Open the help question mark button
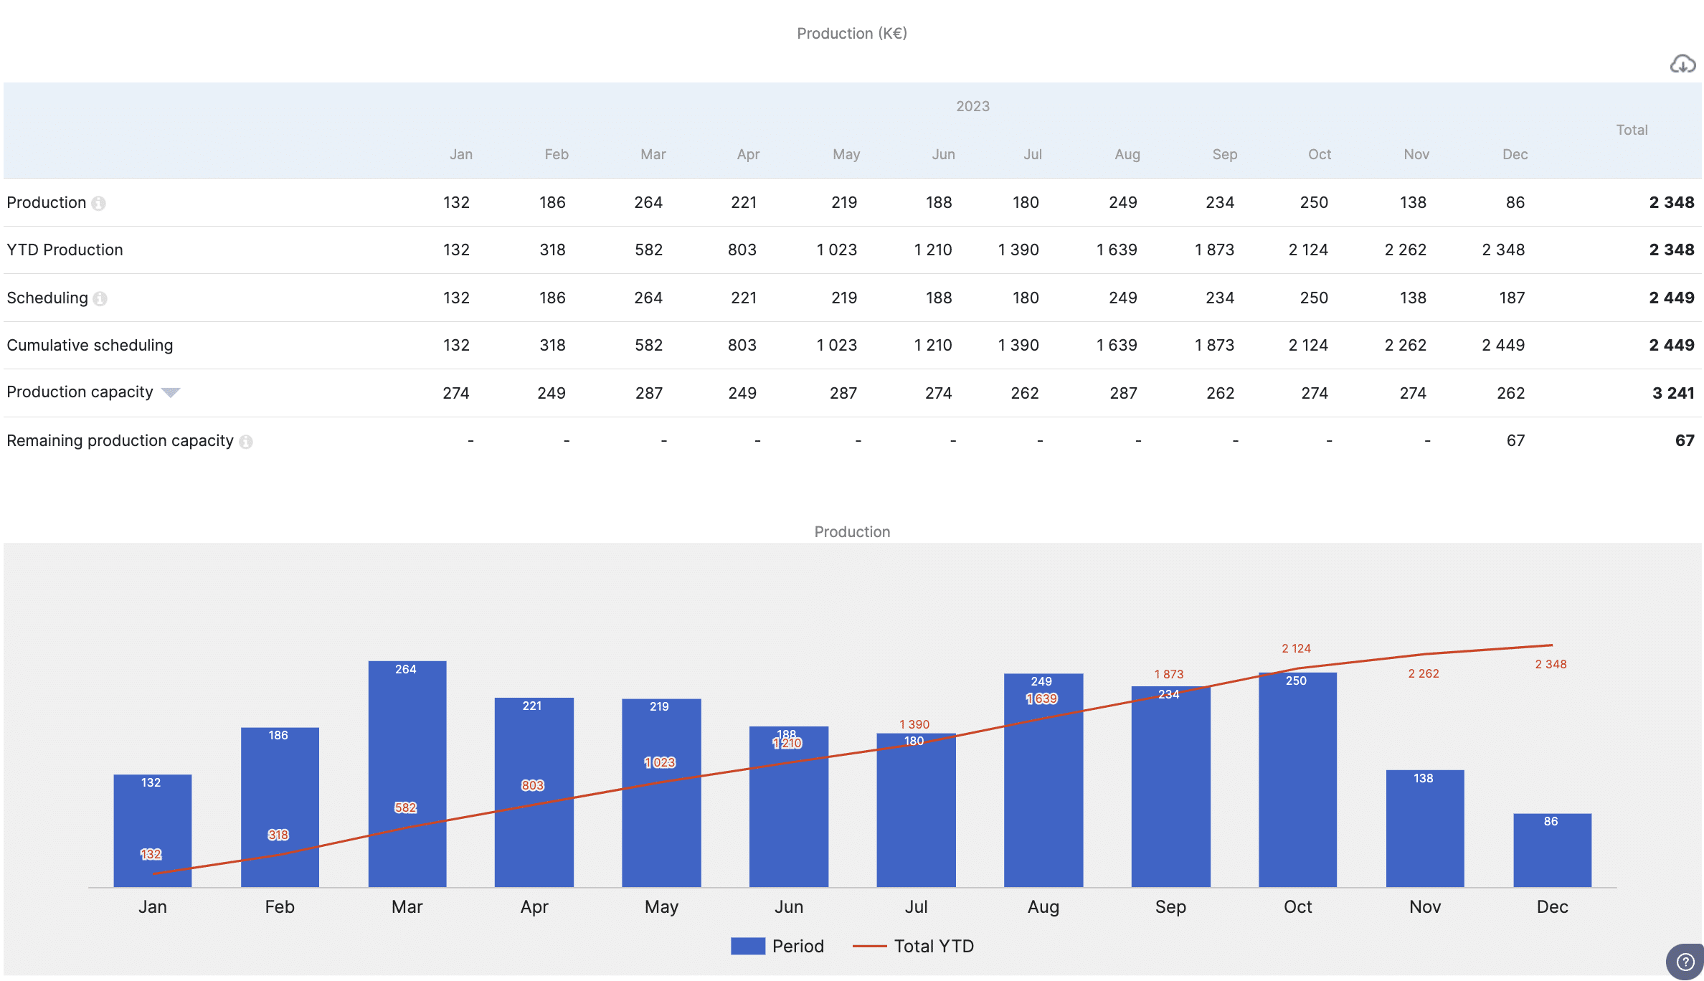 tap(1685, 962)
